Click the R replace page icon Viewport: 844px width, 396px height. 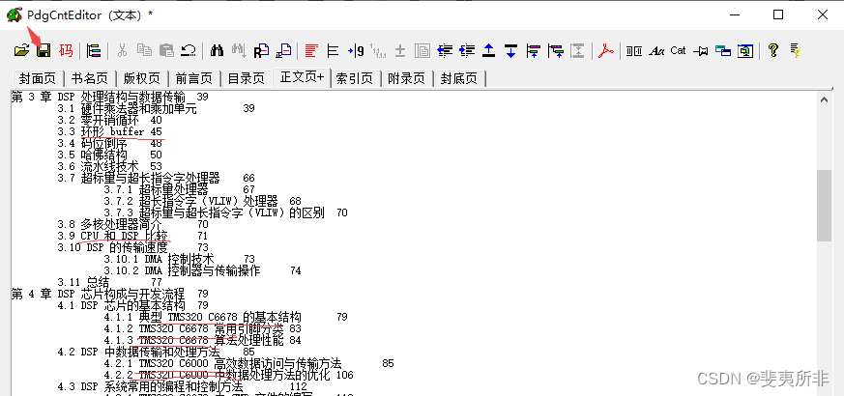click(x=262, y=50)
